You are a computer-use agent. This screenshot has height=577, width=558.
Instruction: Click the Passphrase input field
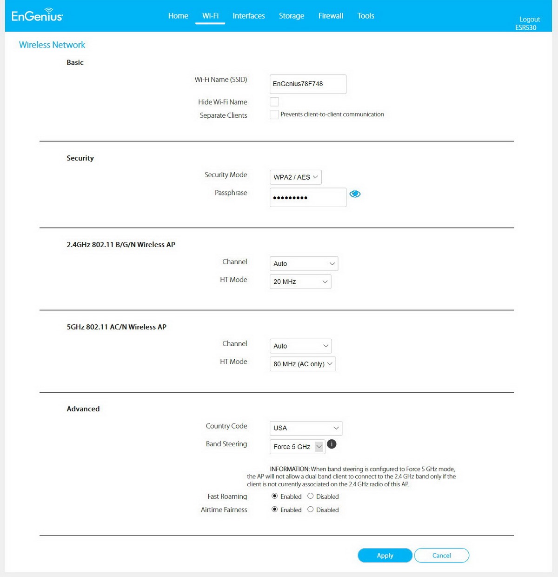pos(308,197)
